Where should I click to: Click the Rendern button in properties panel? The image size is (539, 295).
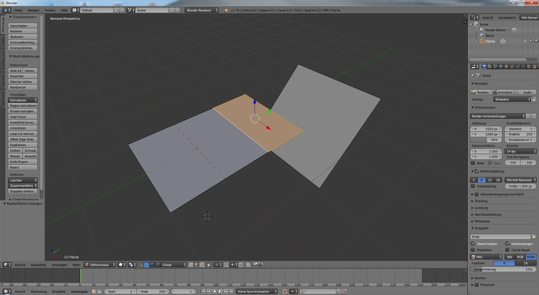tap(482, 92)
